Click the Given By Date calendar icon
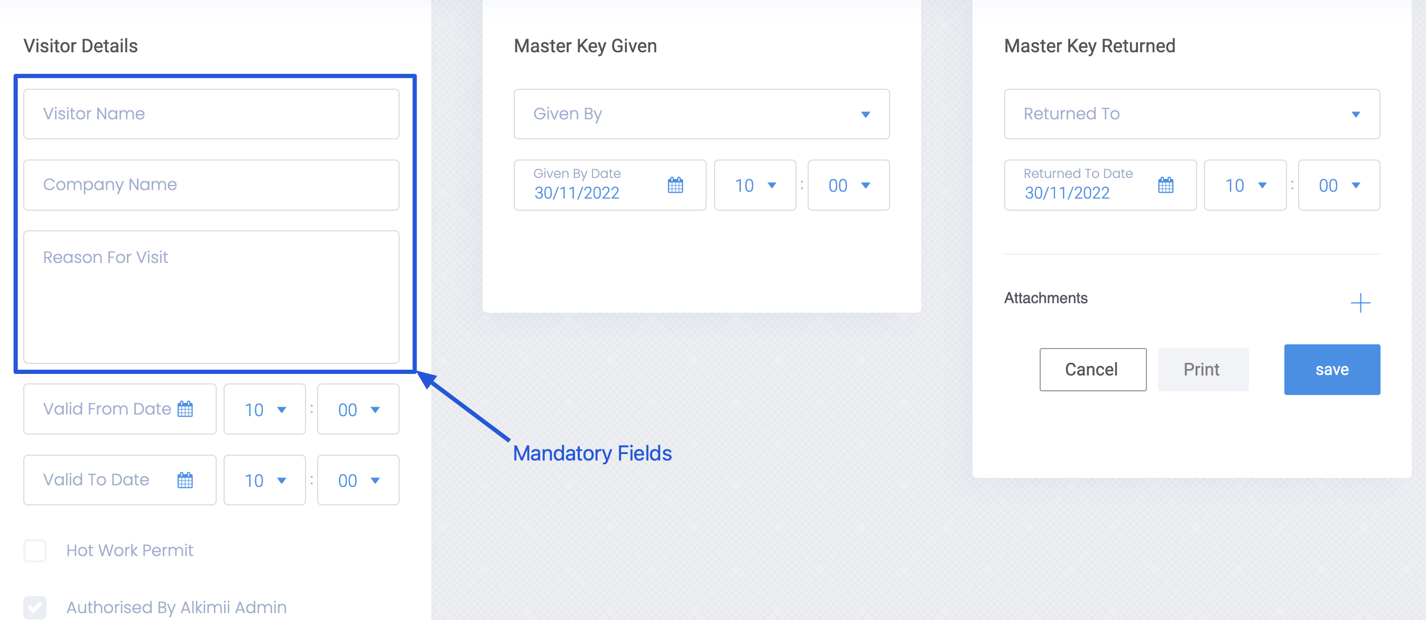Image resolution: width=1426 pixels, height=620 pixels. click(x=675, y=185)
